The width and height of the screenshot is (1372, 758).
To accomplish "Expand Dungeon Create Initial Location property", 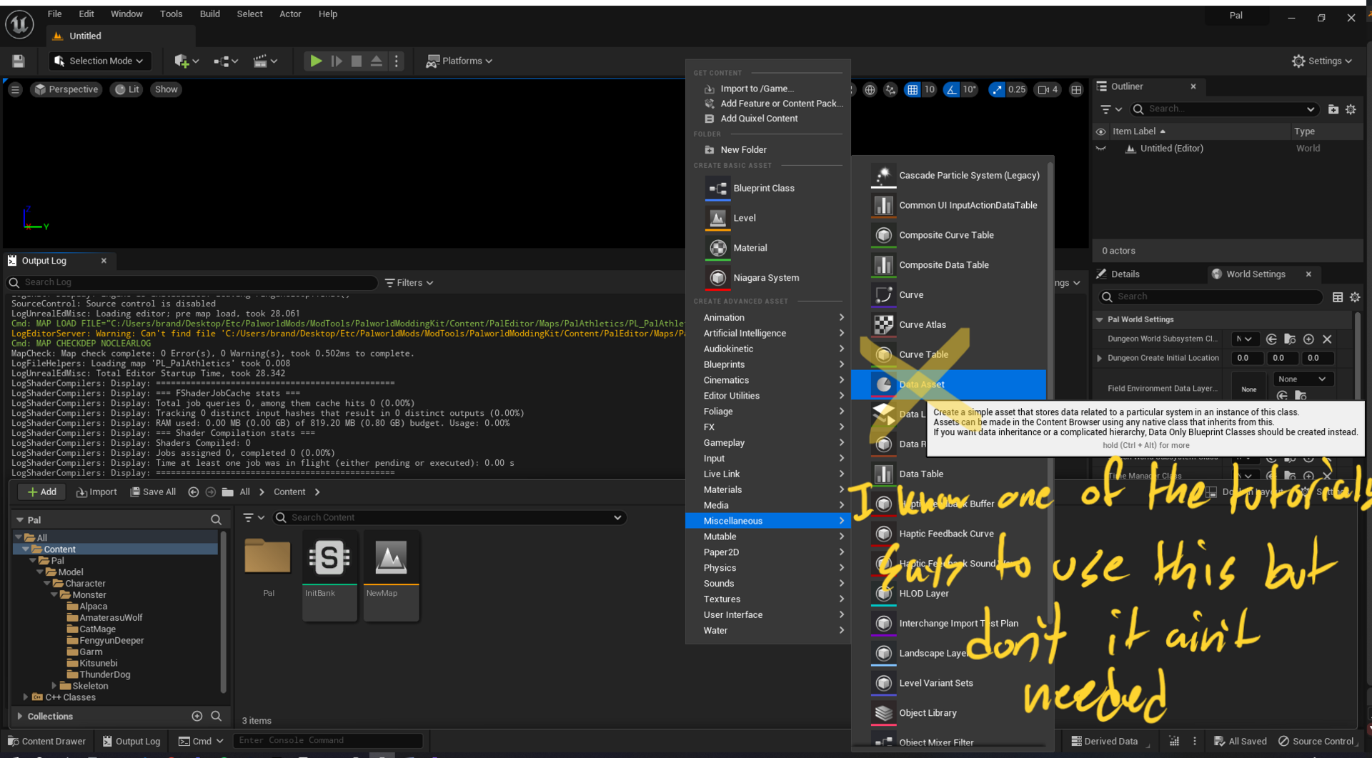I will [1099, 358].
